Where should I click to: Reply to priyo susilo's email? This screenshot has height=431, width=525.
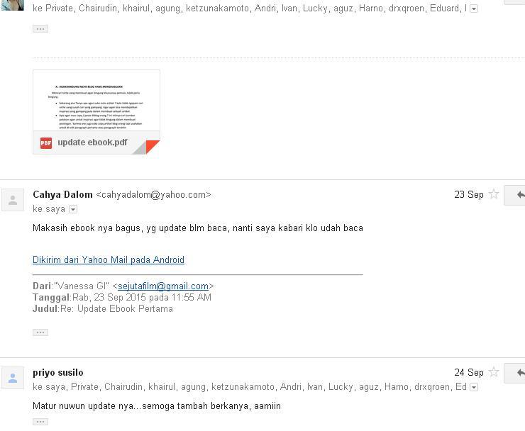518,373
